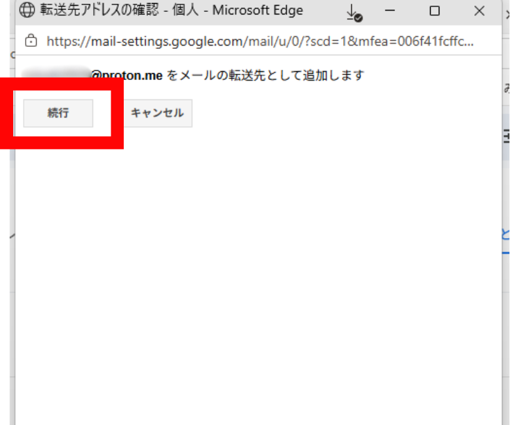
Task: Click the lock site-information icon
Action: click(29, 41)
